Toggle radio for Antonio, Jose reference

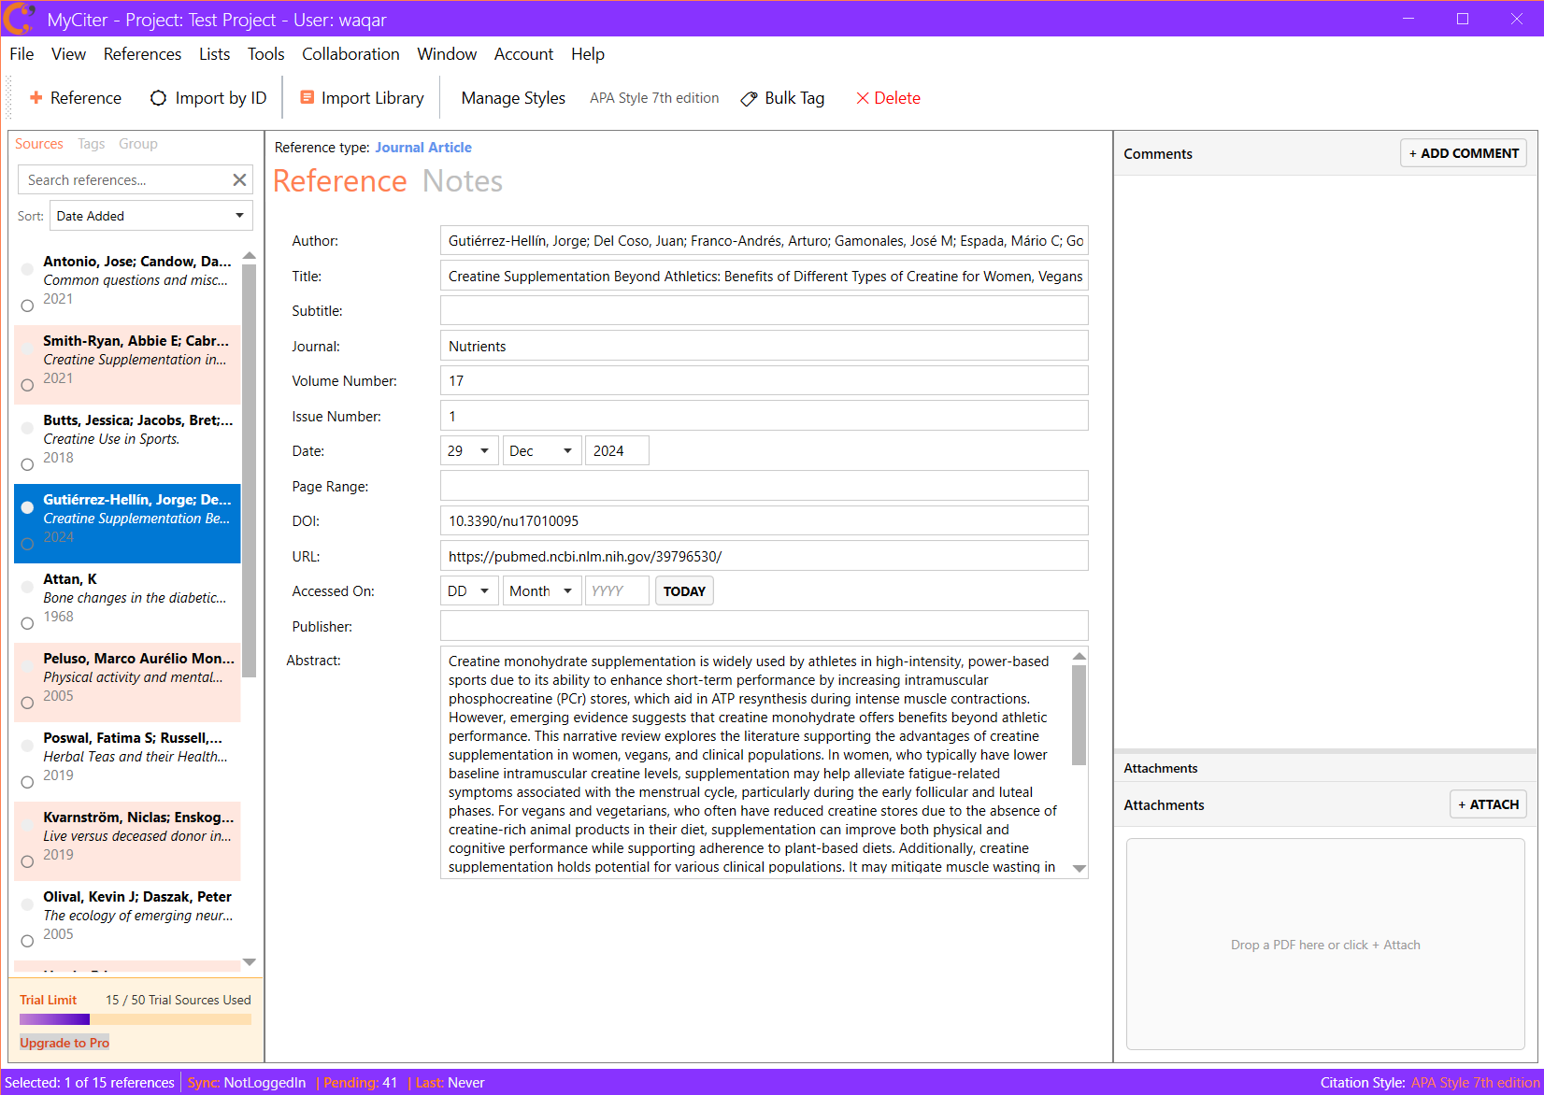click(27, 306)
